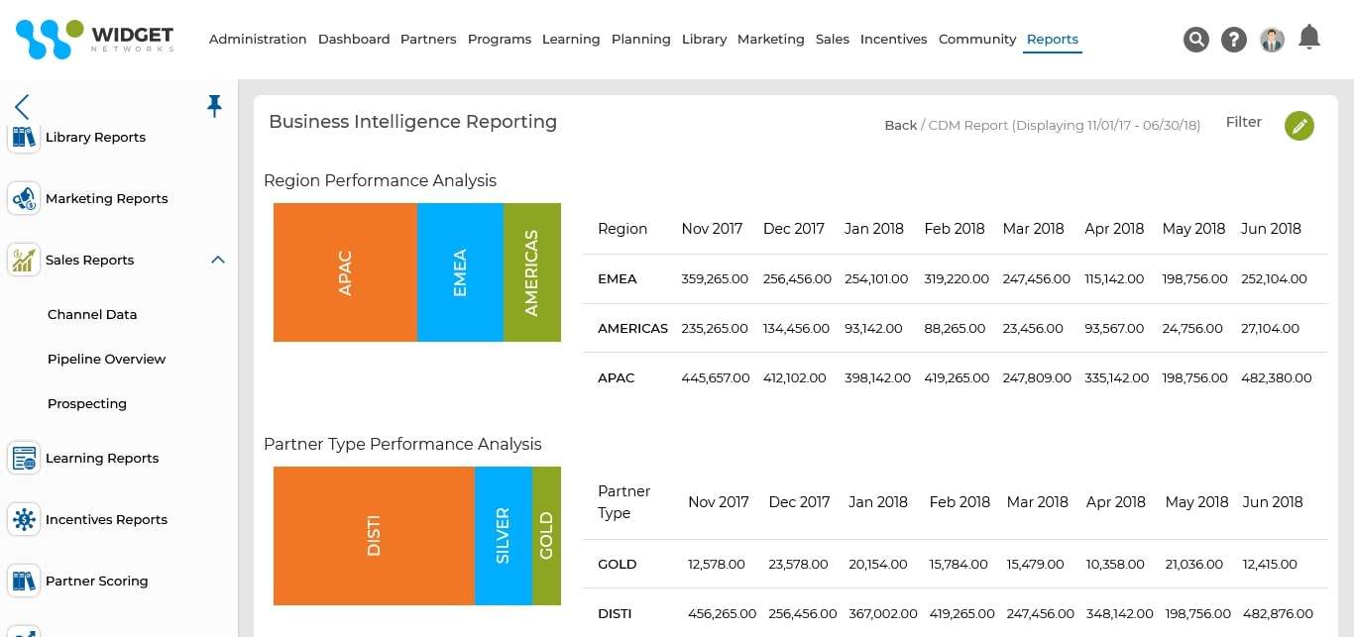Click the Back link near the report title
The image size is (1354, 637).
coord(900,125)
